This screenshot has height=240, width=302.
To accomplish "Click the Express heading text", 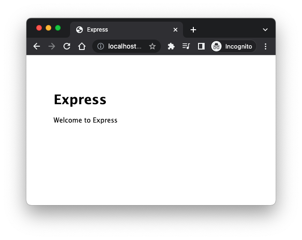I will [80, 99].
